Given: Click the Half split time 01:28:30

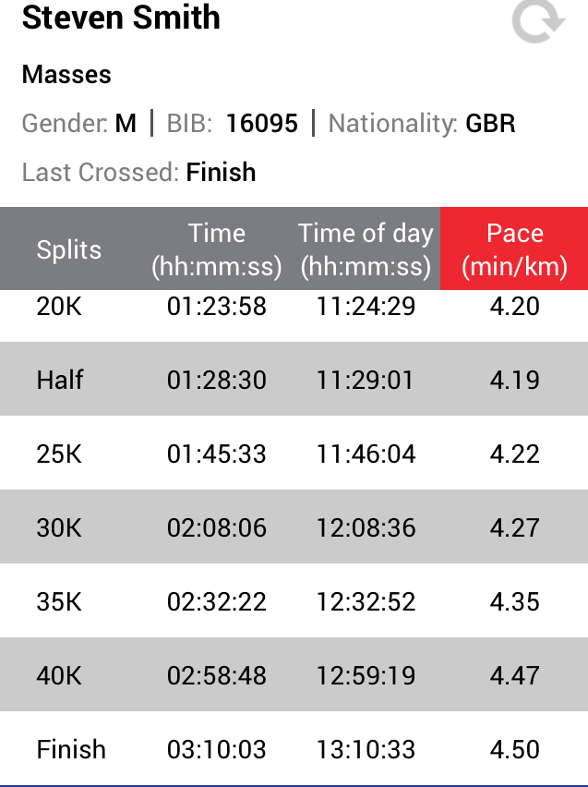Looking at the screenshot, I should pyautogui.click(x=217, y=380).
